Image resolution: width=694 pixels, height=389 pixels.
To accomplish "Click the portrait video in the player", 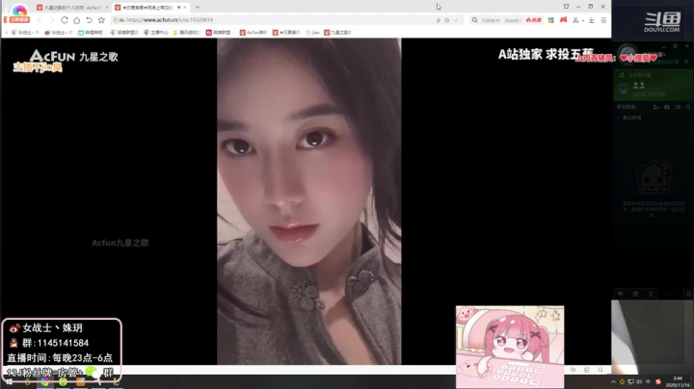I will 309,201.
